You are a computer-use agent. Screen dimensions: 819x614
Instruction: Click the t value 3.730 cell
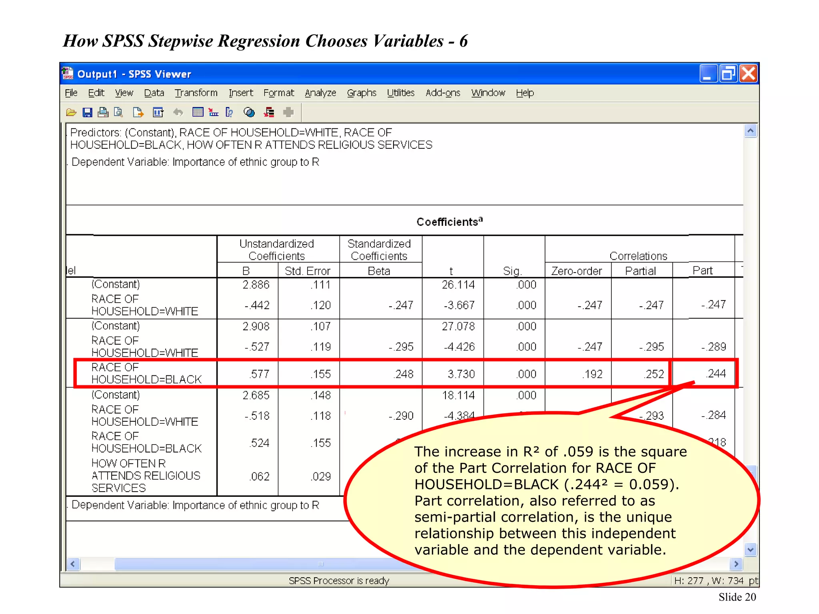coord(461,374)
